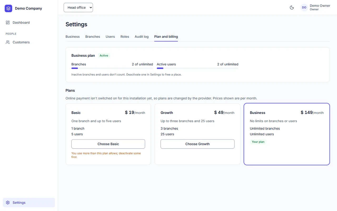Screen dimensions: 337x211
Task: Toggle dark mode with the moon icon
Action: (x=292, y=7)
